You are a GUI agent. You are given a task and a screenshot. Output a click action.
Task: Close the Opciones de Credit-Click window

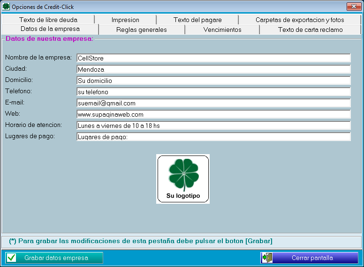[x=353, y=7]
